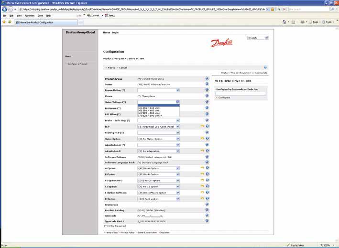Click the Cancel link
Viewport: 339px width, 248px height.
[x=123, y=68]
